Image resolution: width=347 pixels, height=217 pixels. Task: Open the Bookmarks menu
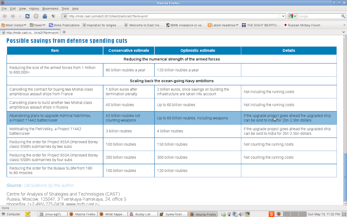click(50, 8)
